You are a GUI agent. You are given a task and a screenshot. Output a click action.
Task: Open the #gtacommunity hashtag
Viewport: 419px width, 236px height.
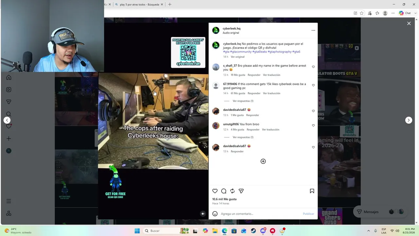click(241, 52)
